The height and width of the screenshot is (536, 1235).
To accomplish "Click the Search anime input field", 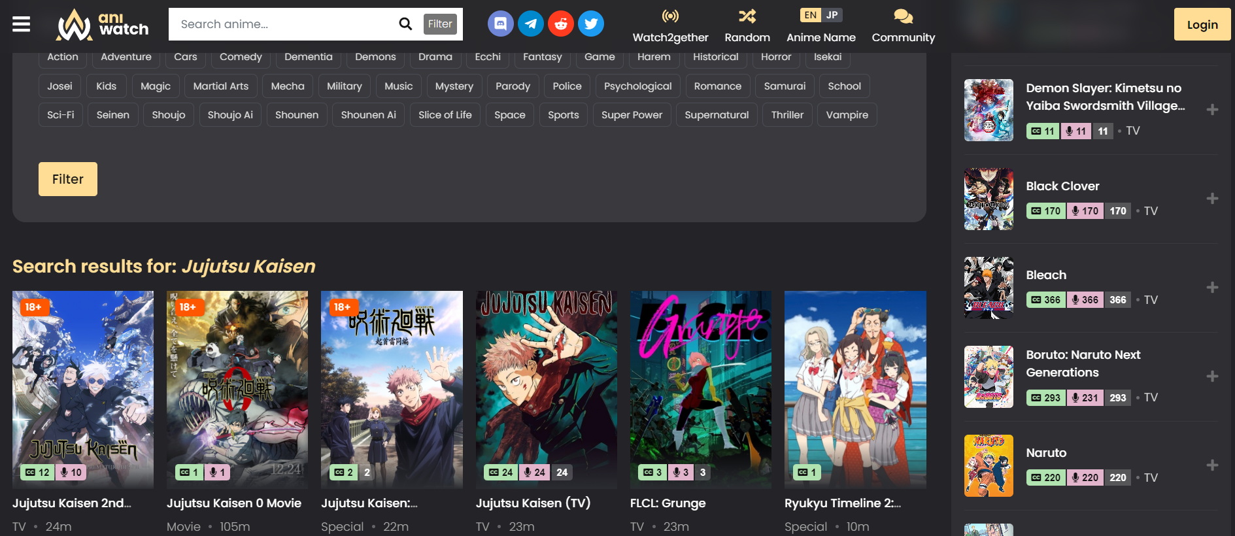I will click(284, 24).
